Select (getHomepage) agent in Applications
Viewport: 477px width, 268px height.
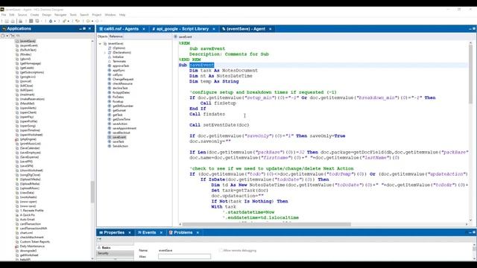[31, 63]
